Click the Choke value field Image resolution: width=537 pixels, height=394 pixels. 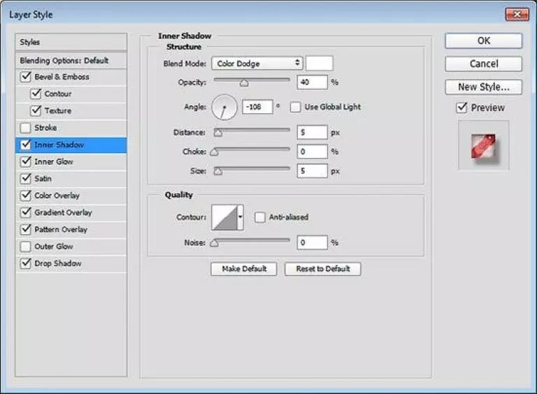(x=313, y=152)
